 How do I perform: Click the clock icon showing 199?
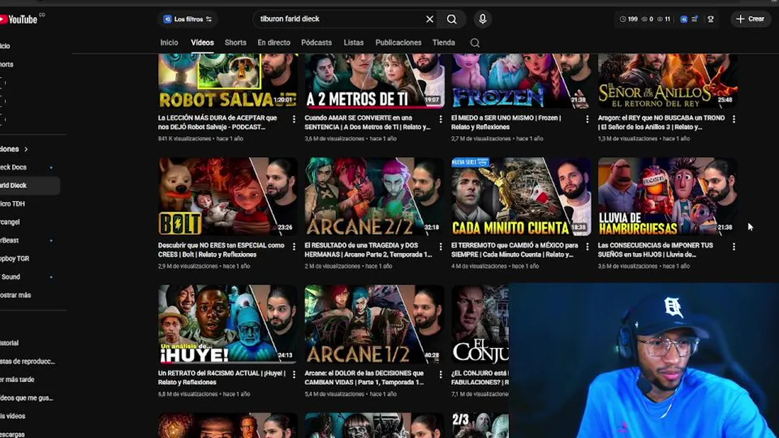[x=623, y=19]
